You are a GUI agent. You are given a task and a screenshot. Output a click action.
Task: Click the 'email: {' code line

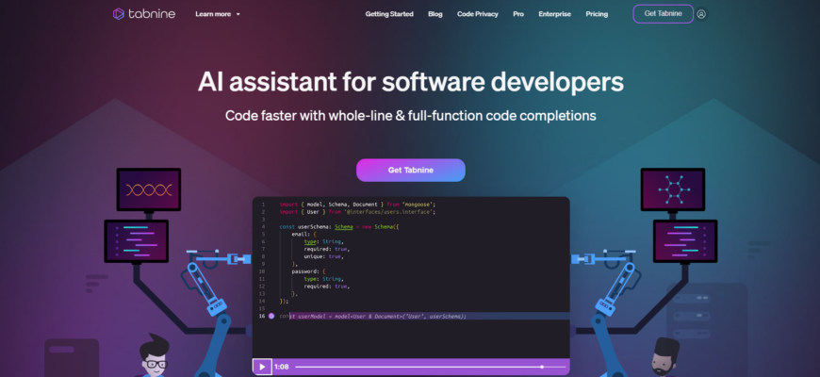pyautogui.click(x=303, y=234)
